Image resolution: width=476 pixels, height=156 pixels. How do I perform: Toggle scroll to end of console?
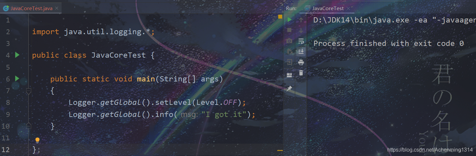pos(301,51)
